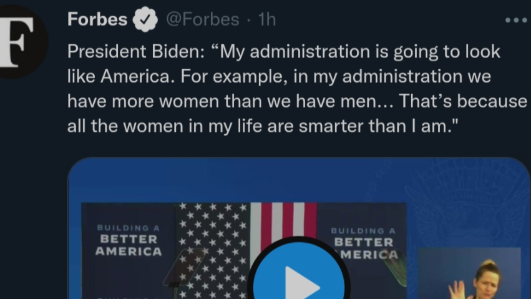Click the tweet line starting "have more women"
The image size is (531, 299).
point(297,101)
